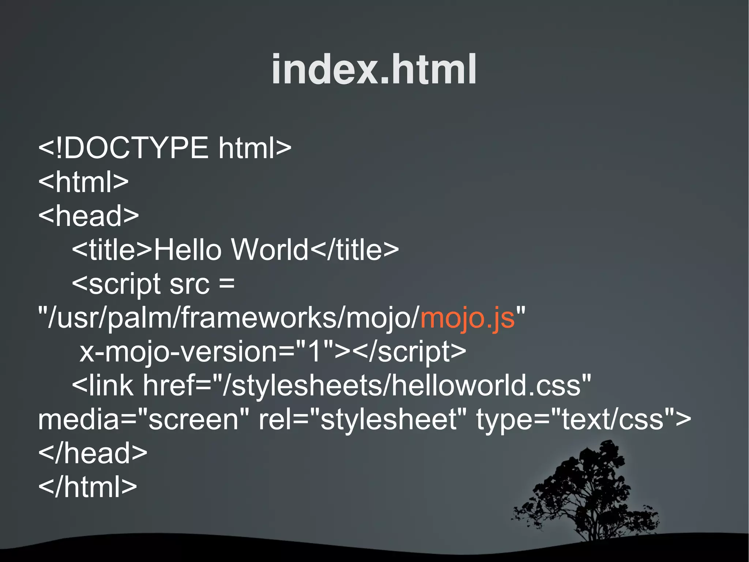749x562 pixels.
Task: Click the link href helloworld.css line
Action: [x=332, y=386]
